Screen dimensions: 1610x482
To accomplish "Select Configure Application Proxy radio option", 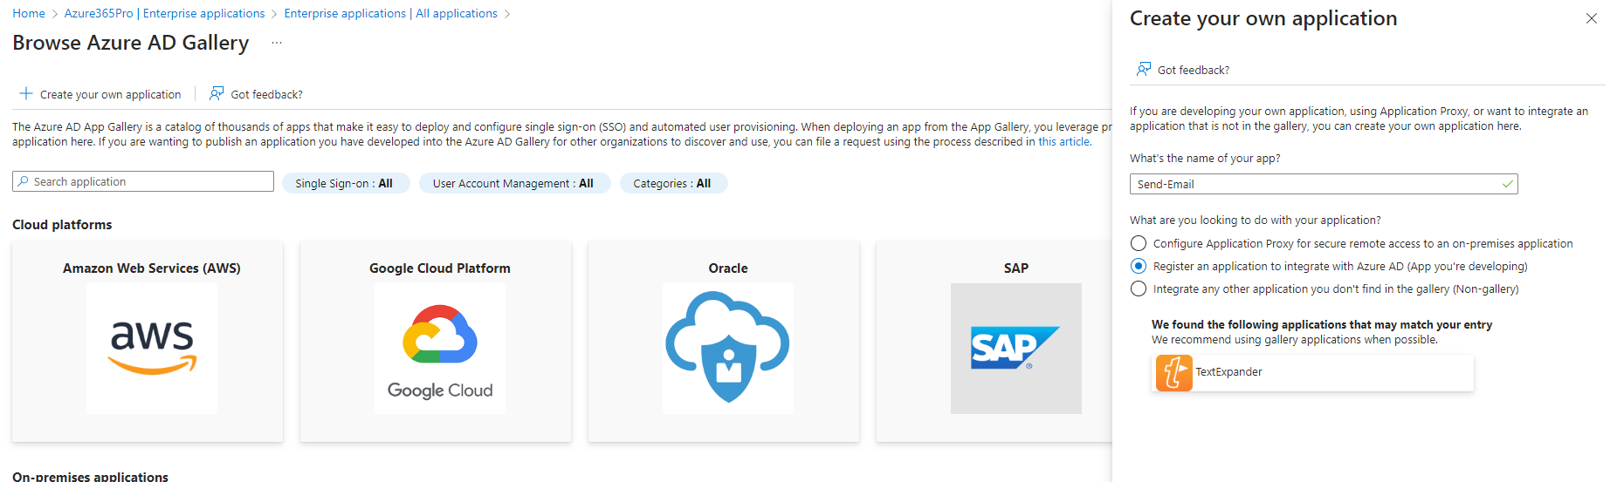I will click(x=1139, y=243).
